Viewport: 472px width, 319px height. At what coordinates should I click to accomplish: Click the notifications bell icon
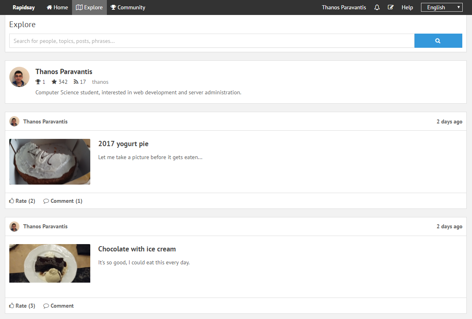pyautogui.click(x=377, y=8)
